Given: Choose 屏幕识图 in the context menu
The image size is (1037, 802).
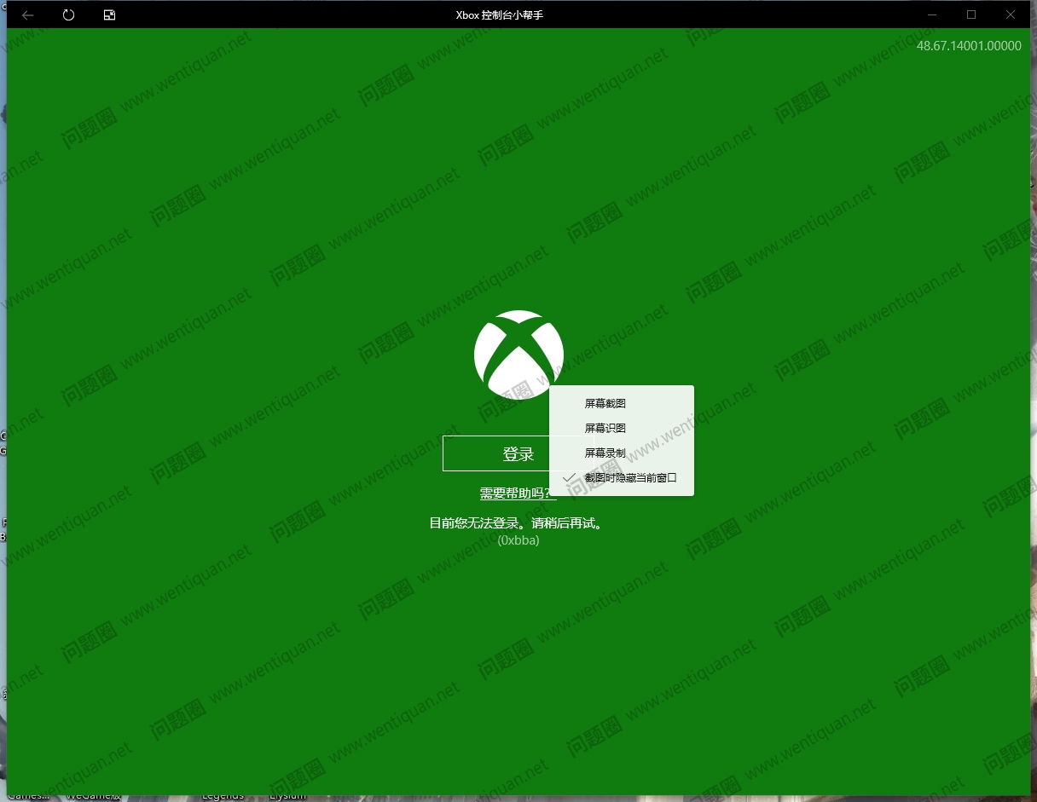Looking at the screenshot, I should pos(605,428).
